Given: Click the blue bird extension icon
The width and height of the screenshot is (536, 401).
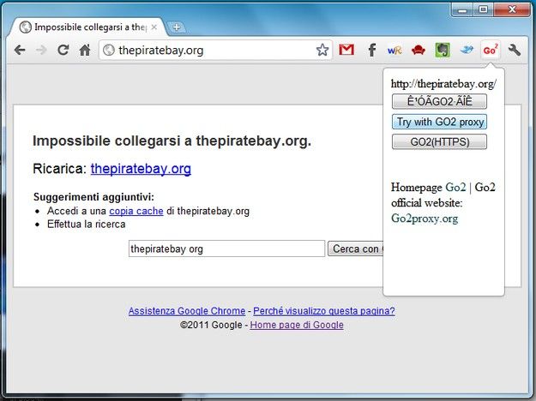Looking at the screenshot, I should 467,50.
